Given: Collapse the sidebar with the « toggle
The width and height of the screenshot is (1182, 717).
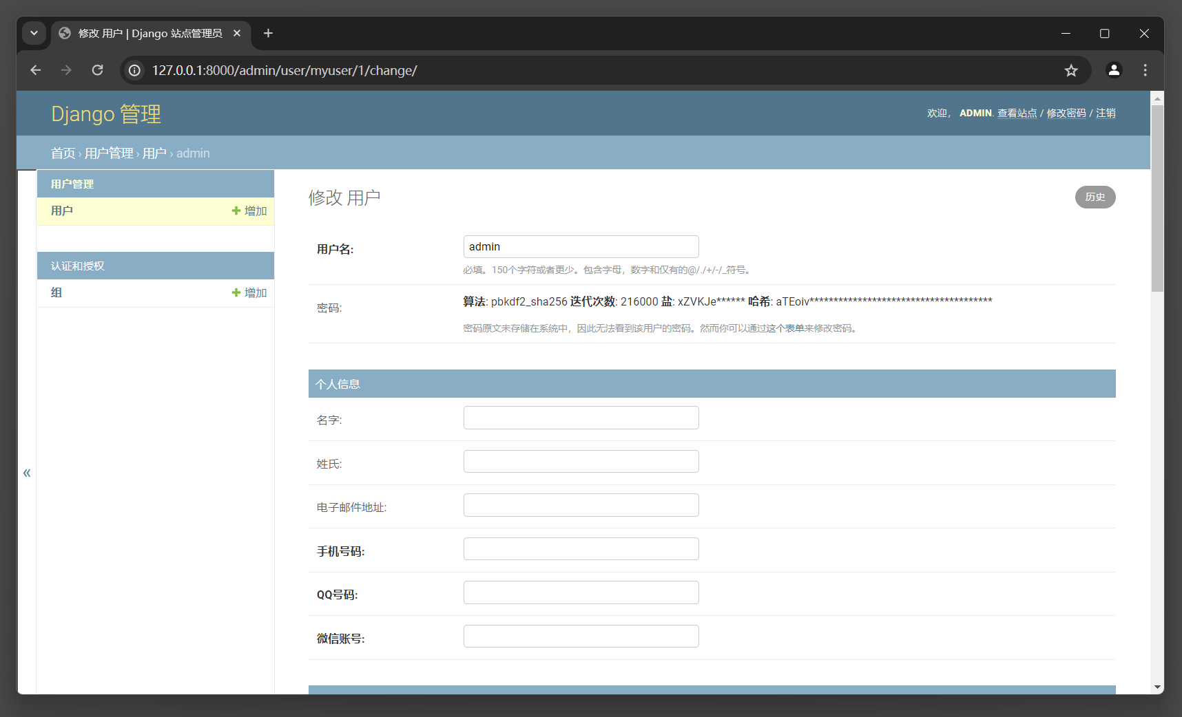Looking at the screenshot, I should pos(27,473).
